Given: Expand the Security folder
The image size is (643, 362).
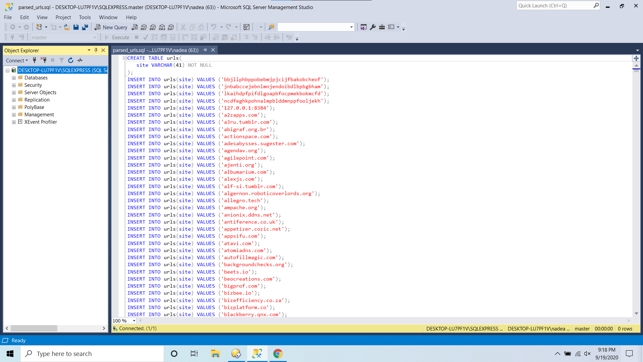Looking at the screenshot, I should coord(14,85).
